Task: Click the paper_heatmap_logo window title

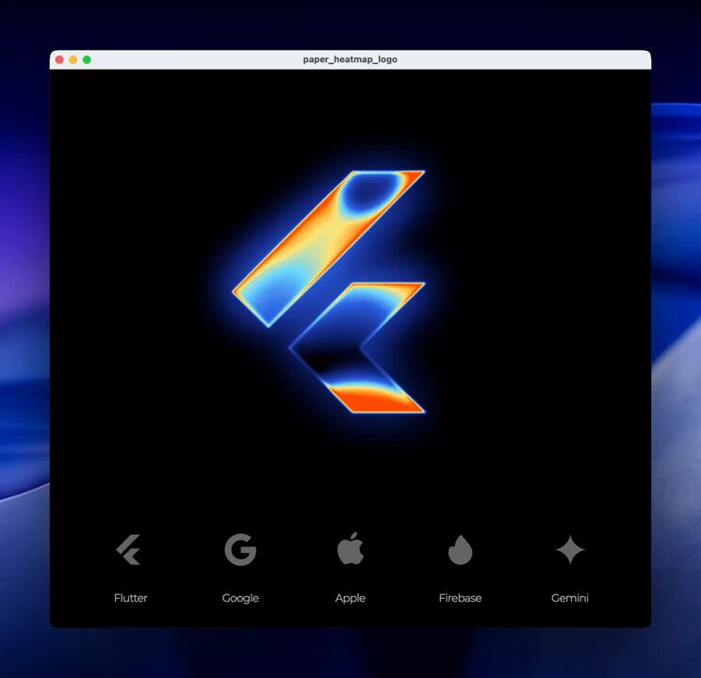Action: click(x=350, y=59)
